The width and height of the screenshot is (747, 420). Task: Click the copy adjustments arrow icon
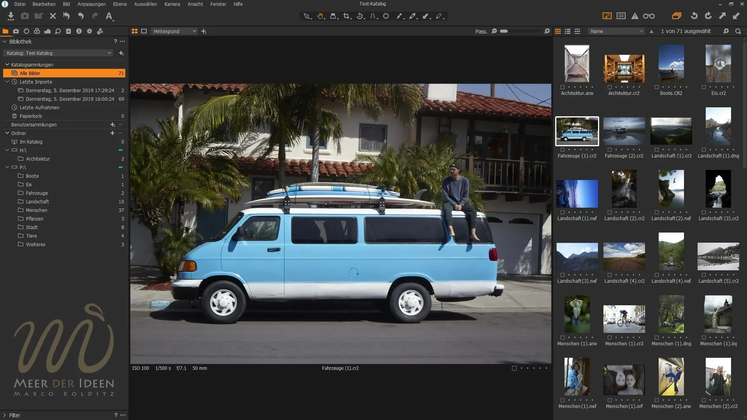pos(722,16)
